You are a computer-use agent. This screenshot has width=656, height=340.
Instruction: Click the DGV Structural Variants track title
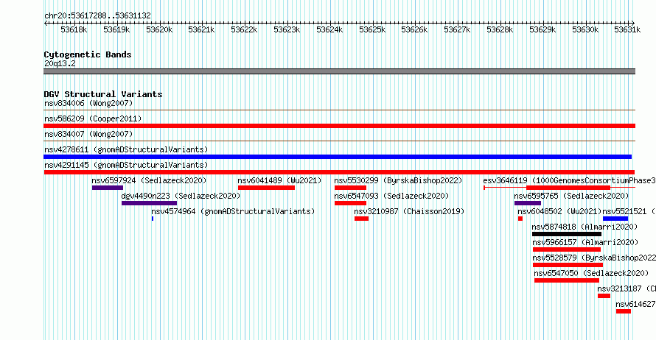click(x=103, y=94)
